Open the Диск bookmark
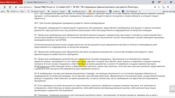175x98 pixels. coord(3,11)
